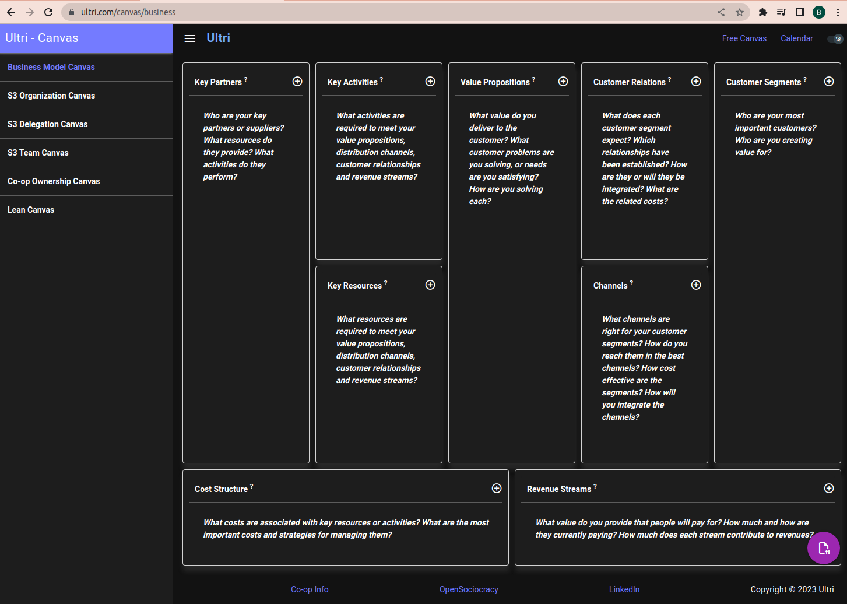Add an item to Key Activities
This screenshot has height=604, width=847.
click(430, 82)
